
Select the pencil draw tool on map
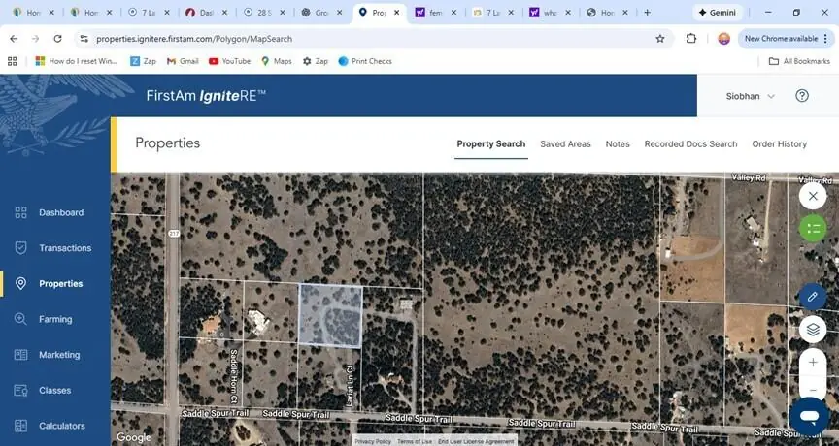coord(813,296)
